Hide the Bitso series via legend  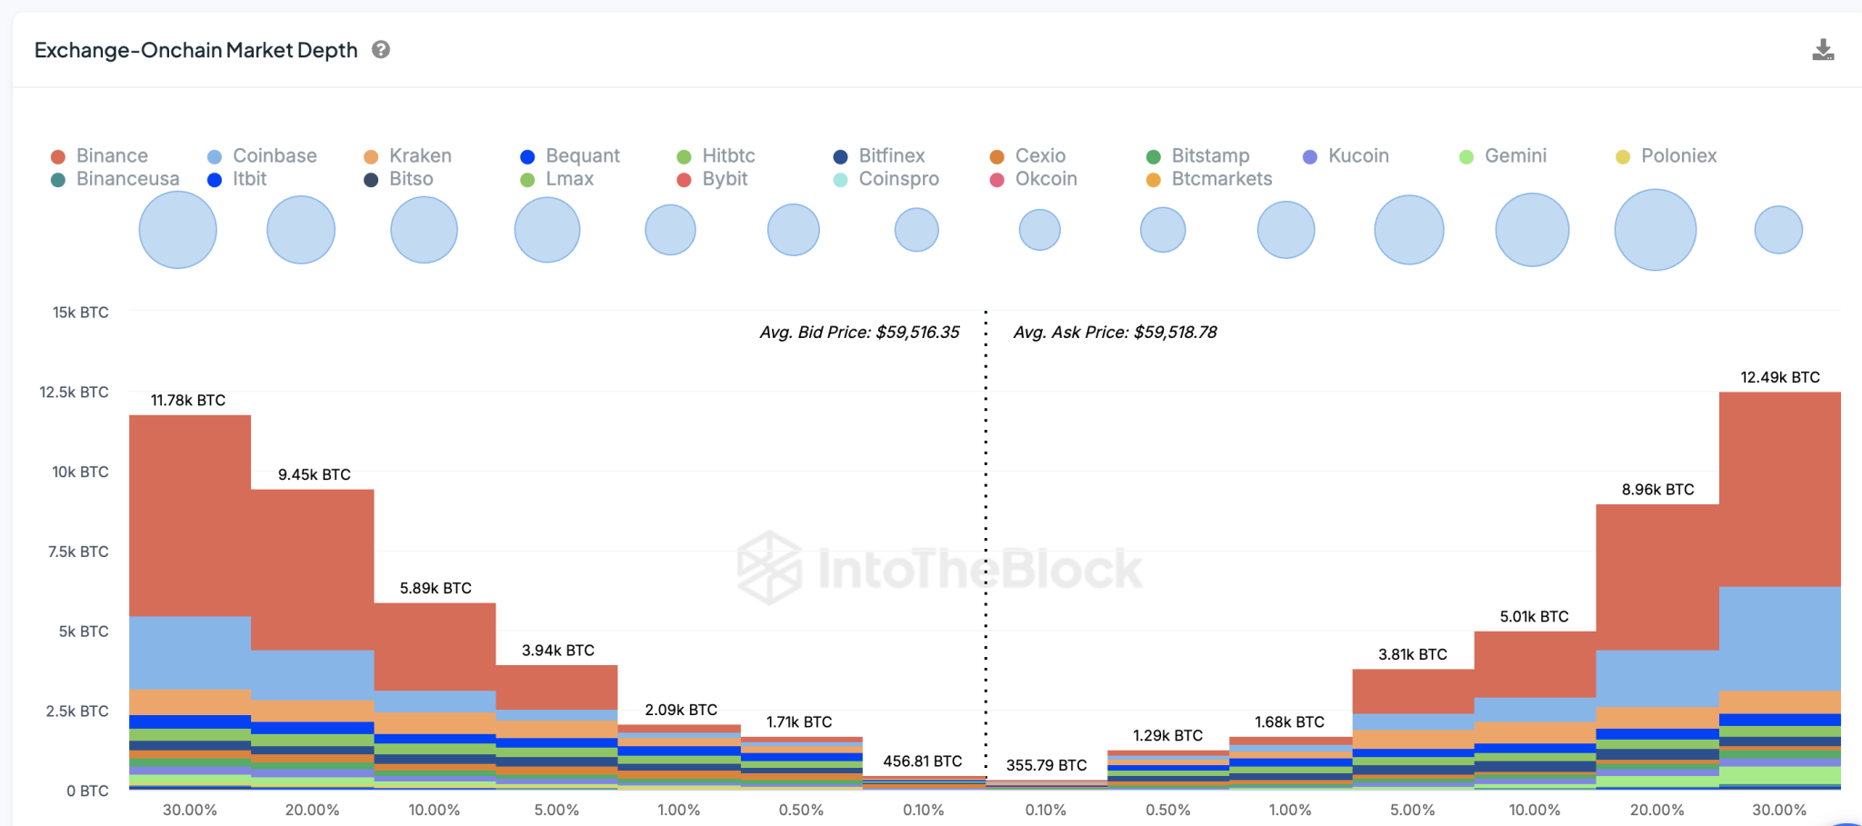coord(399,179)
